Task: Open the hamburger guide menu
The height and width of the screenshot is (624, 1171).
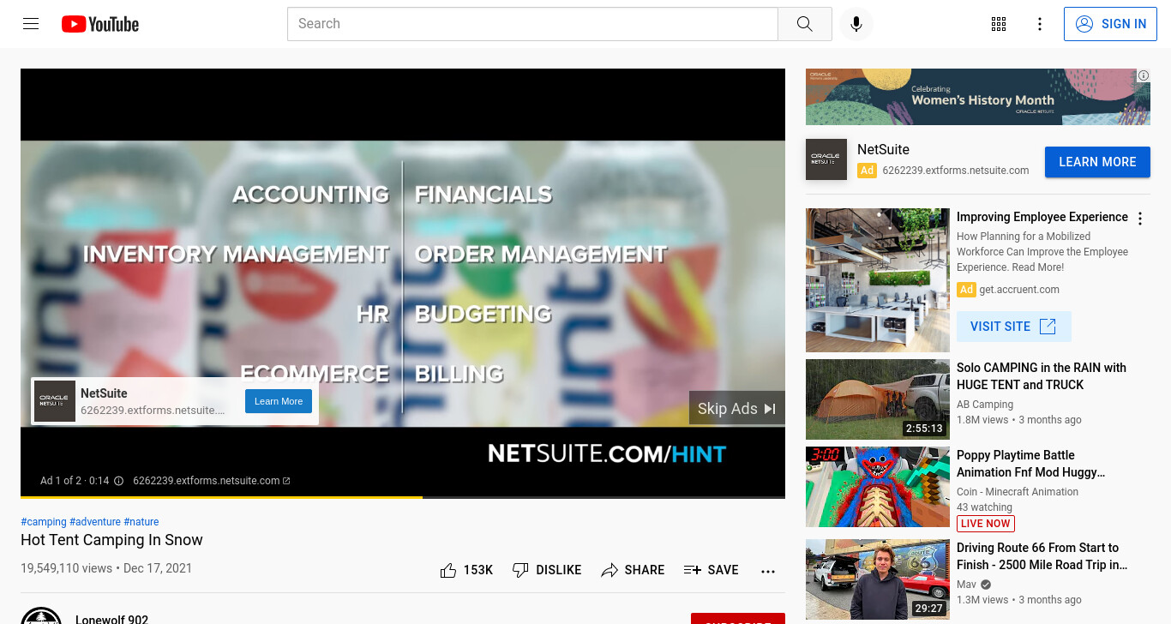Action: (31, 24)
